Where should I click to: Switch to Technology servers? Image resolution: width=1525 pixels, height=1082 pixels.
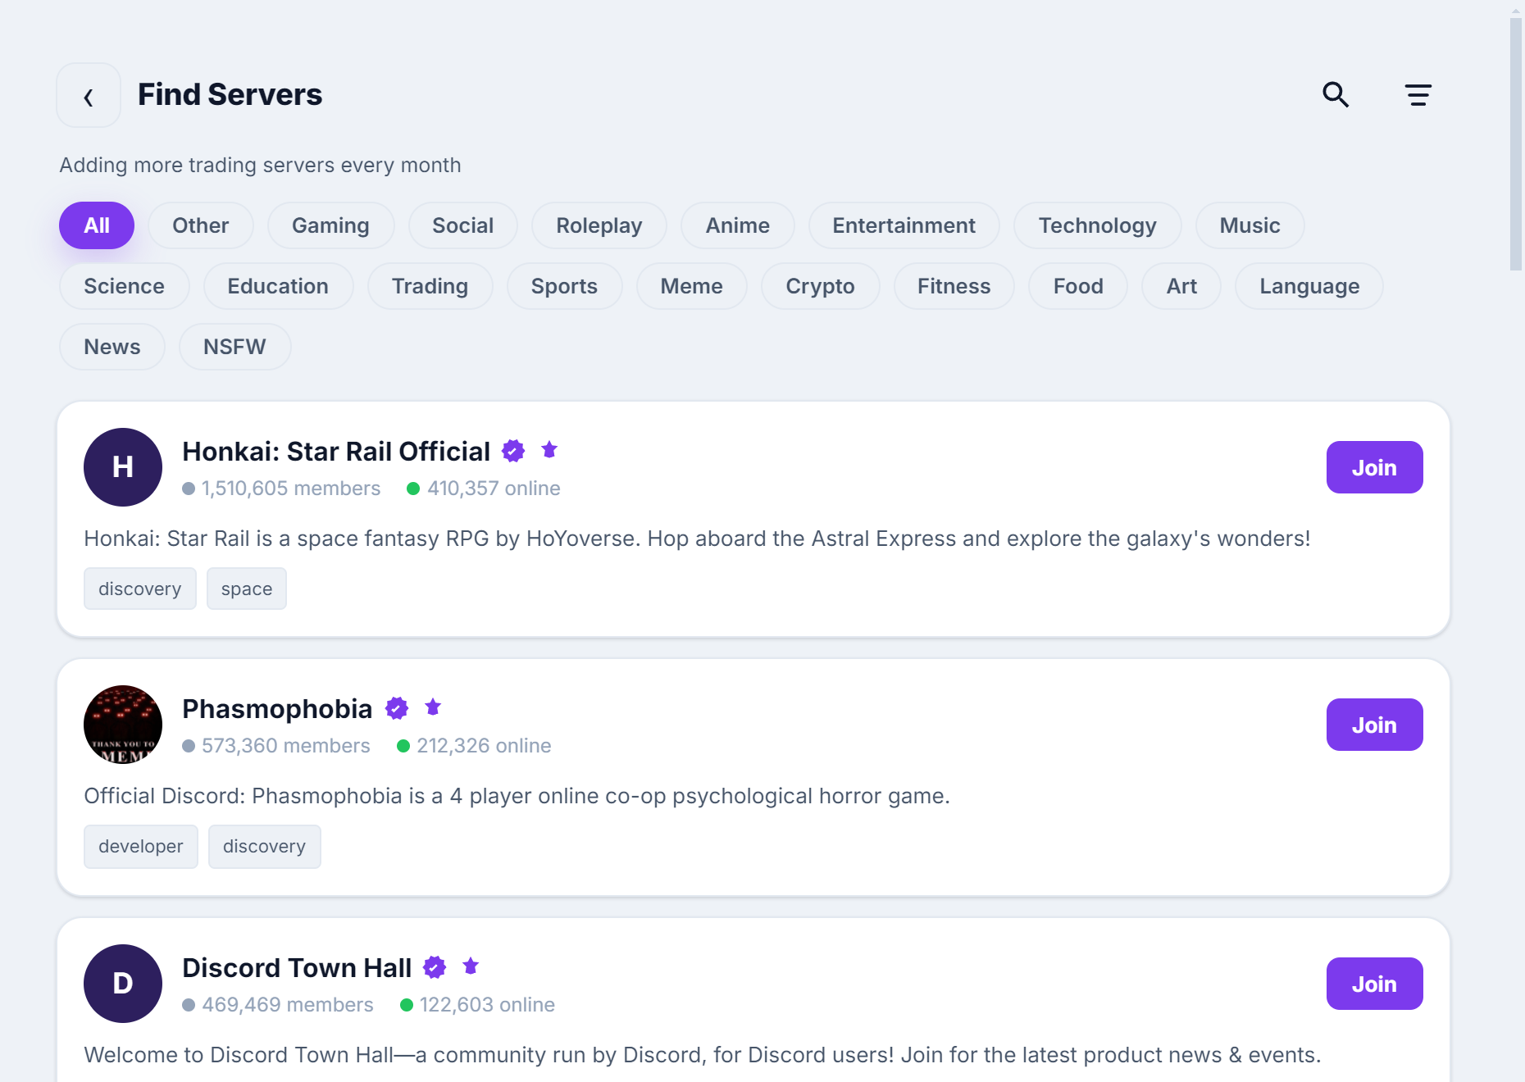[1098, 225]
